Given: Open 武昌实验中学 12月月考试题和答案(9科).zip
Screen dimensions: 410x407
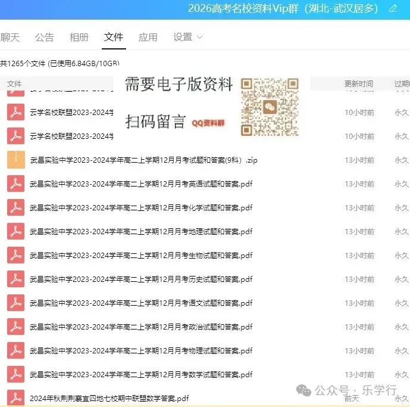Looking at the screenshot, I should (x=143, y=160).
